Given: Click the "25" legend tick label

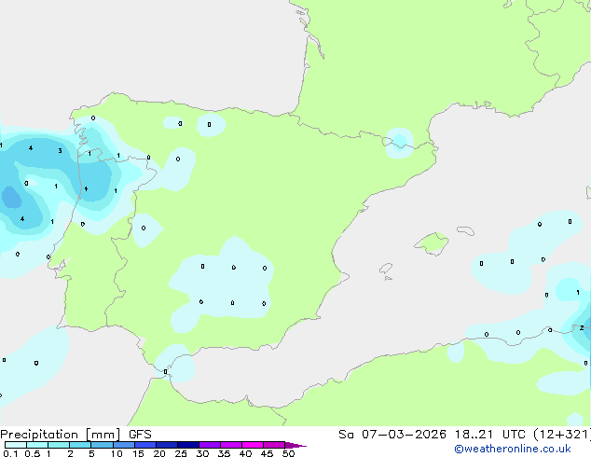Looking at the screenshot, I should point(181,453).
